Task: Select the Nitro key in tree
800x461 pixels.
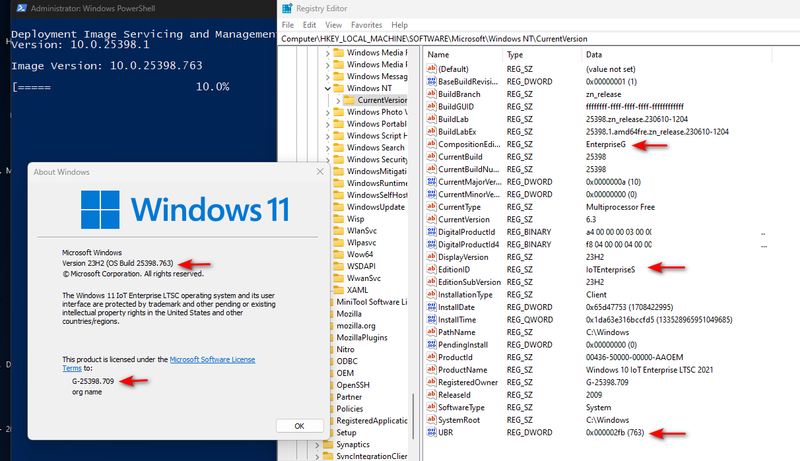Action: coord(345,350)
